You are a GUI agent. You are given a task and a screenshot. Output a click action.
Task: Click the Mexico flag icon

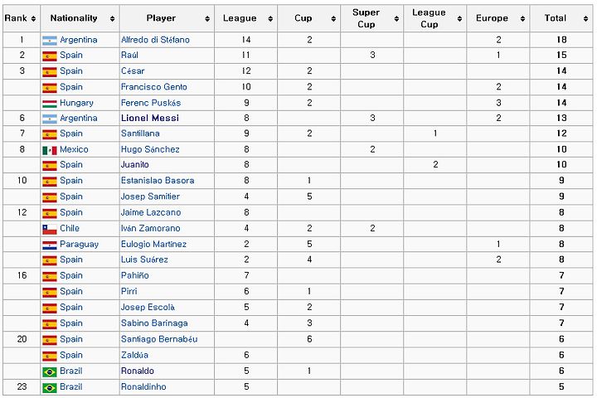[50, 150]
